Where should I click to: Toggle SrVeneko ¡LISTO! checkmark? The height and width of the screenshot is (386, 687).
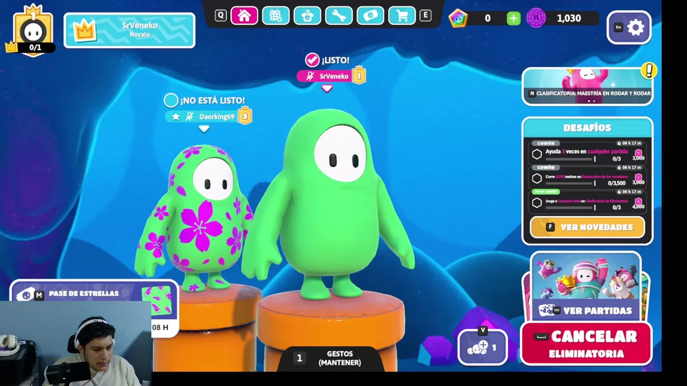point(312,60)
